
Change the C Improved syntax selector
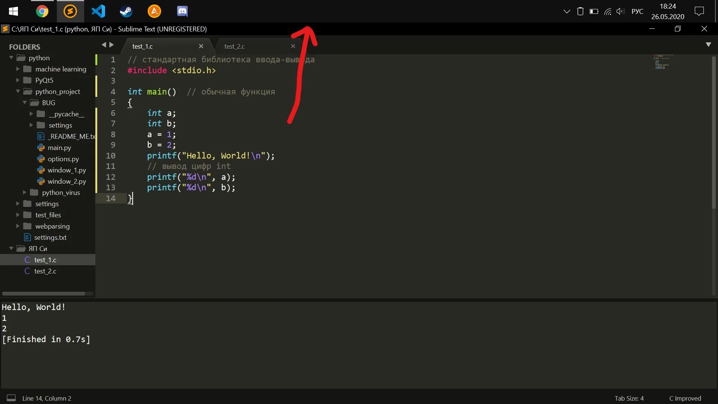tap(685, 398)
